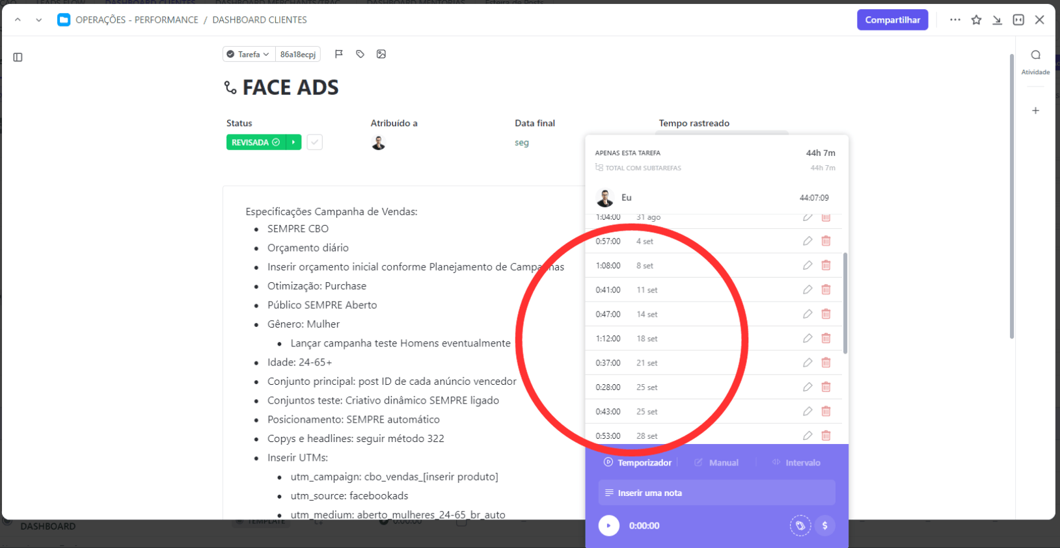This screenshot has height=548, width=1060.
Task: Delete the 14 set time entry
Action: [826, 314]
